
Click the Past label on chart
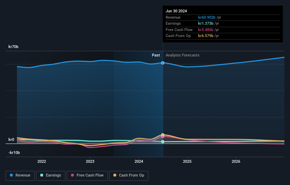(156, 55)
